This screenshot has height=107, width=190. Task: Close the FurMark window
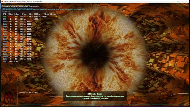(x=187, y=1)
